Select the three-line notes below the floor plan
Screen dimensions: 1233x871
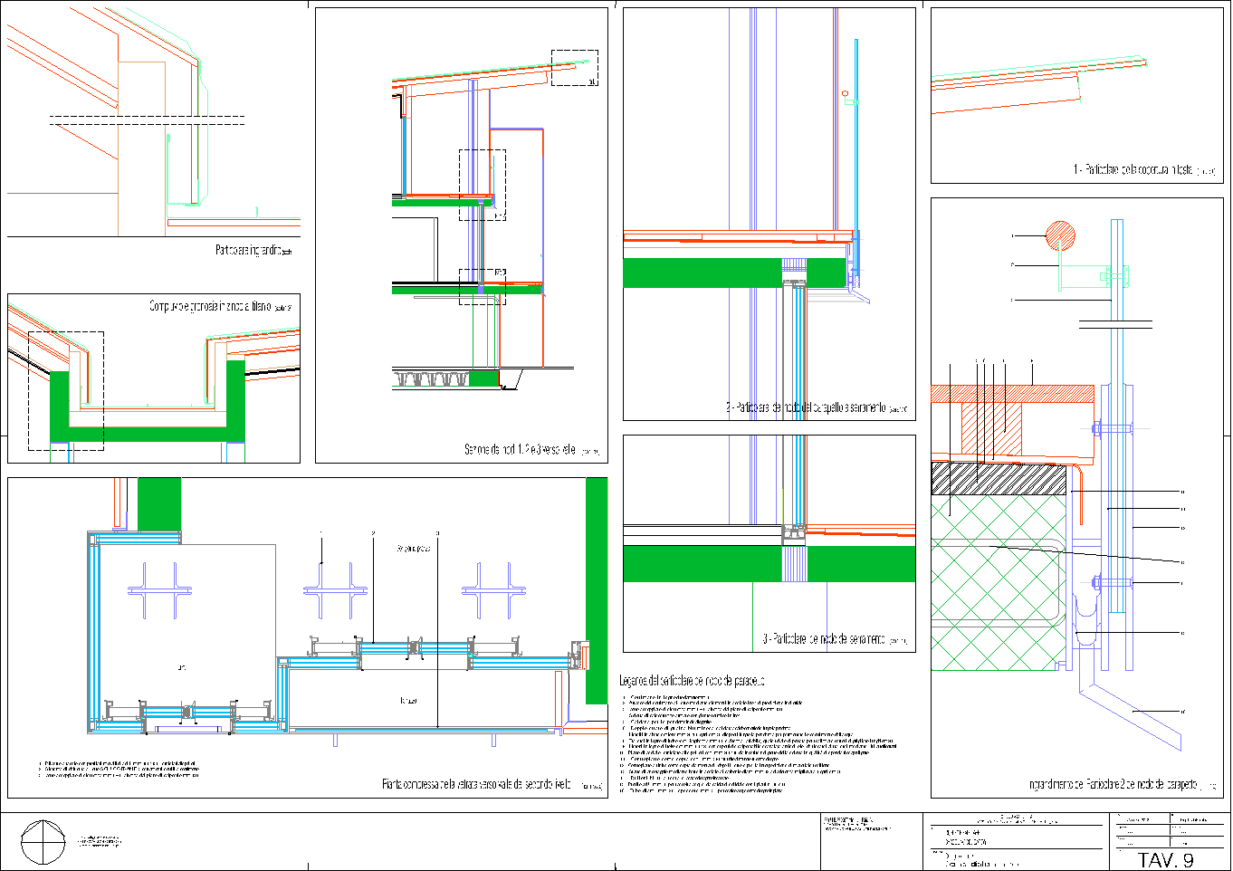pos(119,770)
